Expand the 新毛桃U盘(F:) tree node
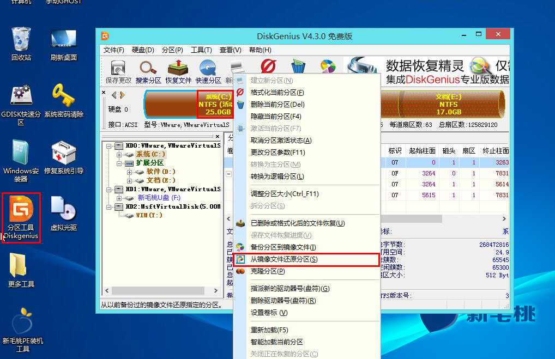 [119, 198]
